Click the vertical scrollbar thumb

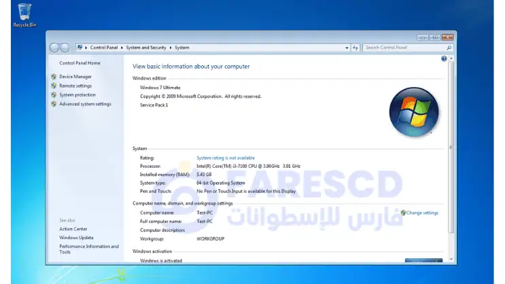tap(451, 147)
